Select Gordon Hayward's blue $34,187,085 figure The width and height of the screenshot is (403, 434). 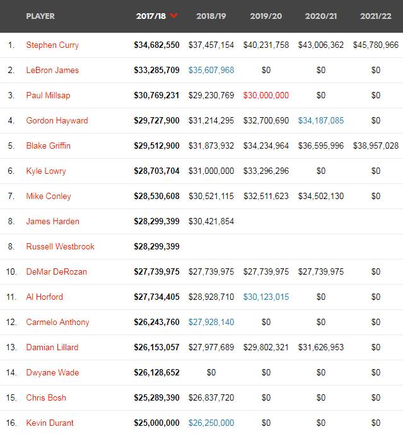click(x=321, y=120)
